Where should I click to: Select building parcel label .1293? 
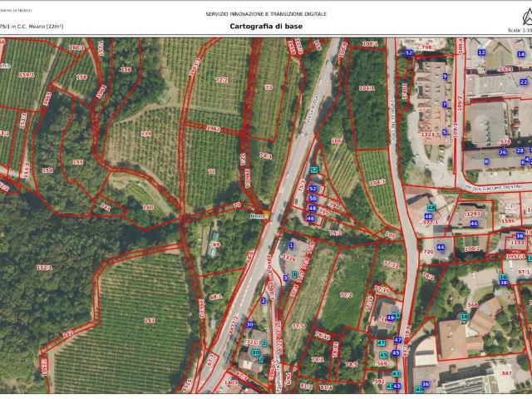tap(473, 214)
